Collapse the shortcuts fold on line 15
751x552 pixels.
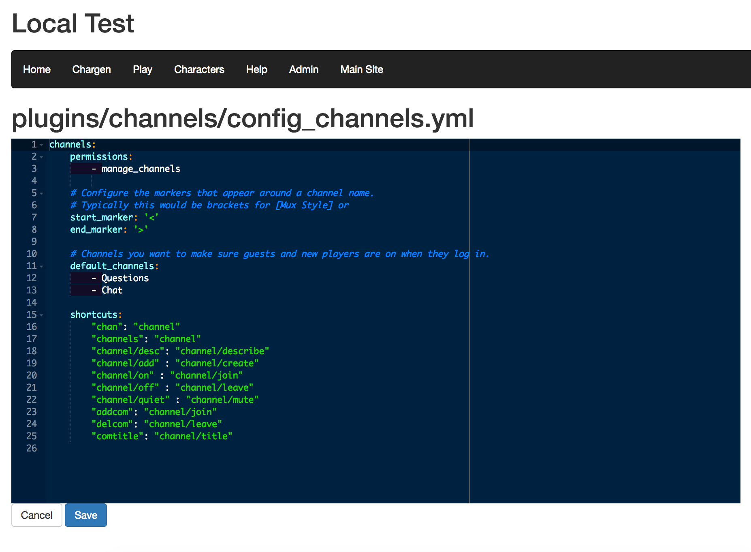[41, 315]
